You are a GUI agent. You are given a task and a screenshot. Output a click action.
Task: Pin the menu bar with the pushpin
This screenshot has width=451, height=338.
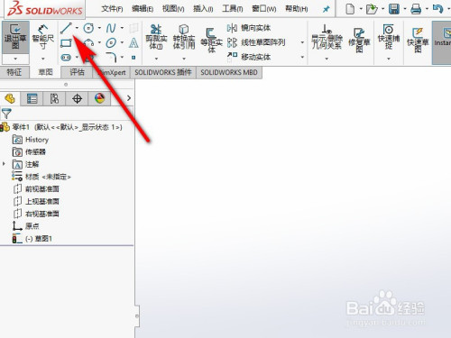pos(326,9)
